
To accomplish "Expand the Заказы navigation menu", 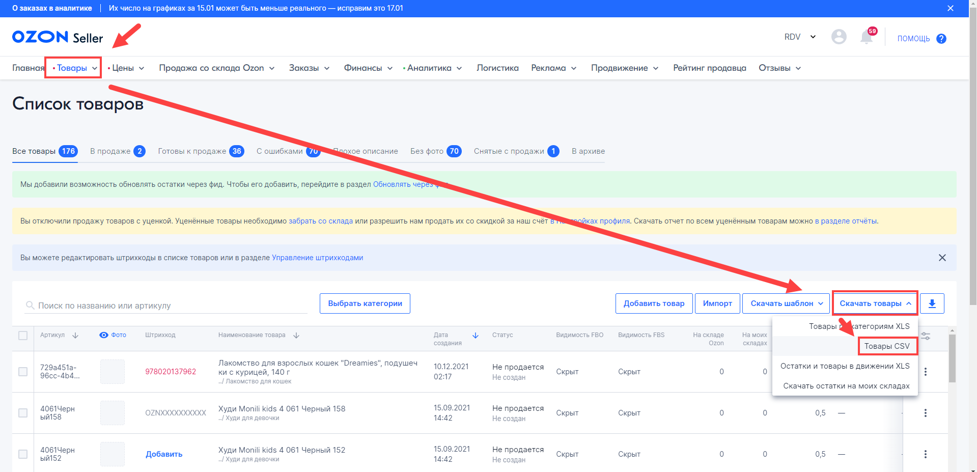I will pos(310,68).
